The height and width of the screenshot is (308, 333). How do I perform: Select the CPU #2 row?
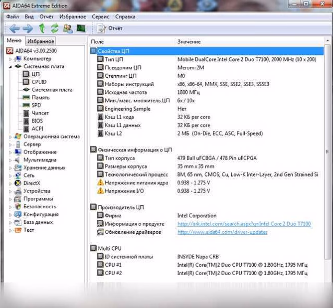(207, 273)
